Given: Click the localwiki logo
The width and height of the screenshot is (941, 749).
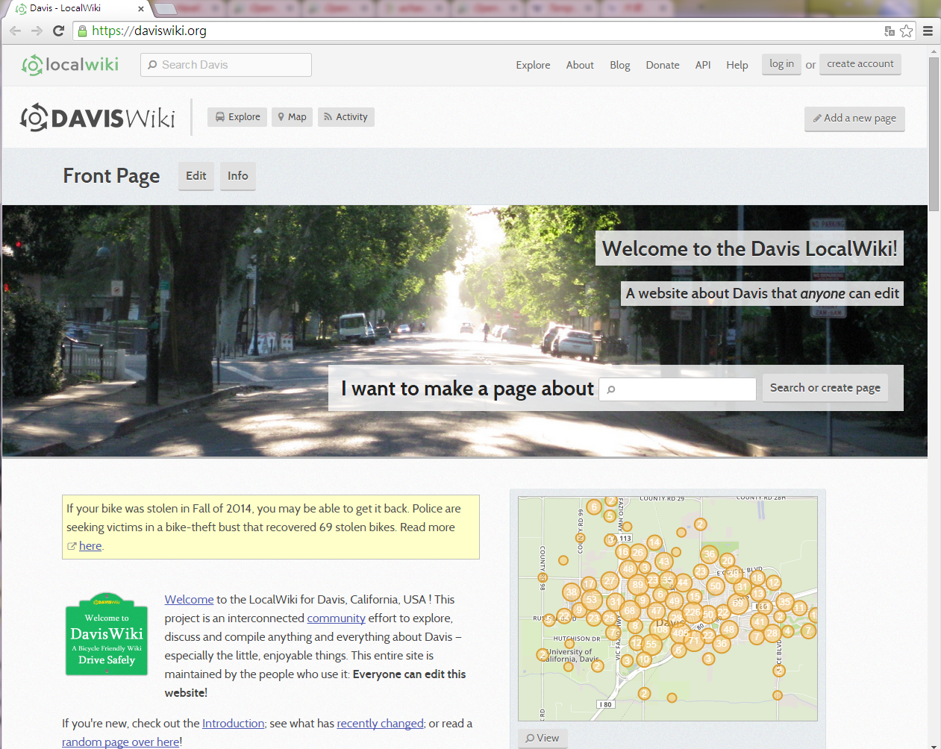Looking at the screenshot, I should click(x=70, y=65).
